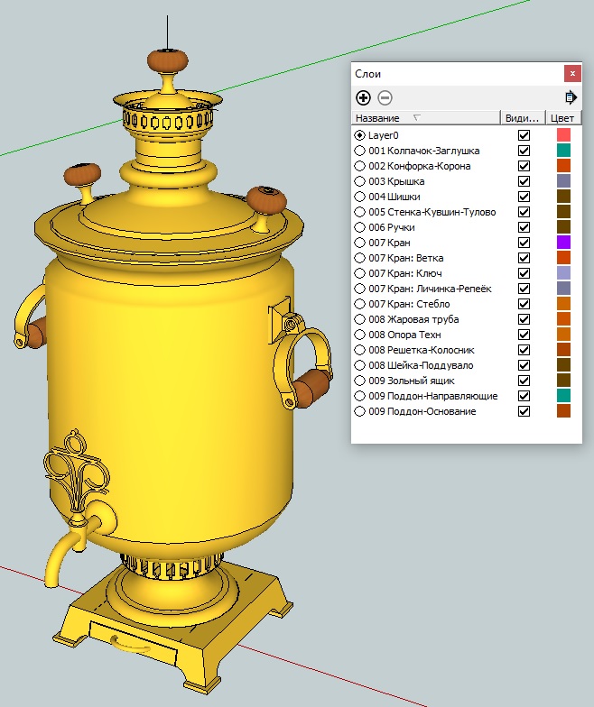The height and width of the screenshot is (707, 594).
Task: Toggle visibility of 008 Жаровая труба
Action: click(x=524, y=319)
